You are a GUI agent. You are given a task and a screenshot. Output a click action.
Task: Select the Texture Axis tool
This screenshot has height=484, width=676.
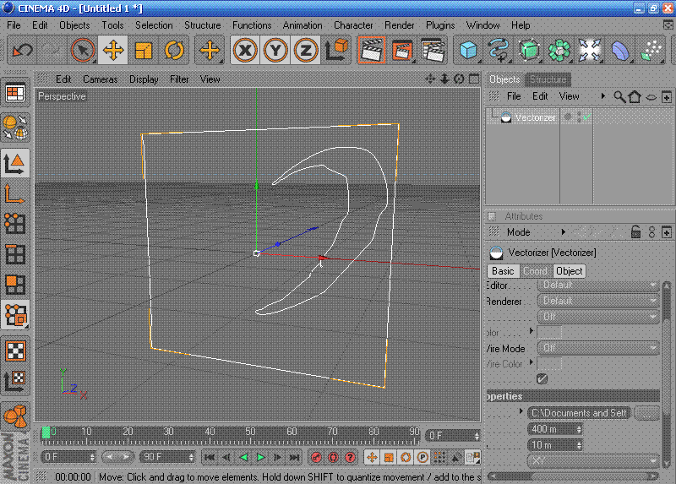coord(15,381)
